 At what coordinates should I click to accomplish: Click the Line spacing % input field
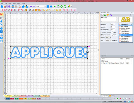(x=113, y=30)
